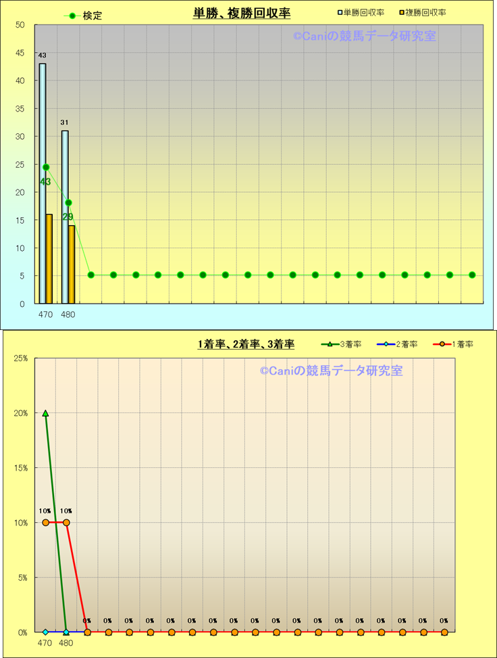The width and height of the screenshot is (497, 658).
Task: Click the orange 10% data point at 470
Action: click(45, 523)
